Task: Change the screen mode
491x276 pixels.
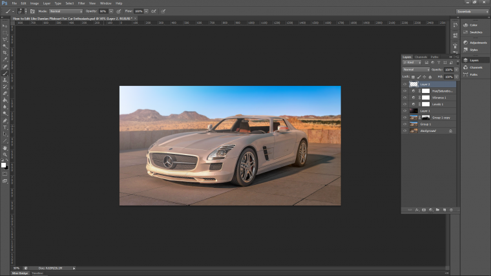Action: pos(5,181)
